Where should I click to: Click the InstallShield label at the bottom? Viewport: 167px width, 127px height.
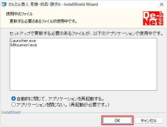[x=11, y=112]
